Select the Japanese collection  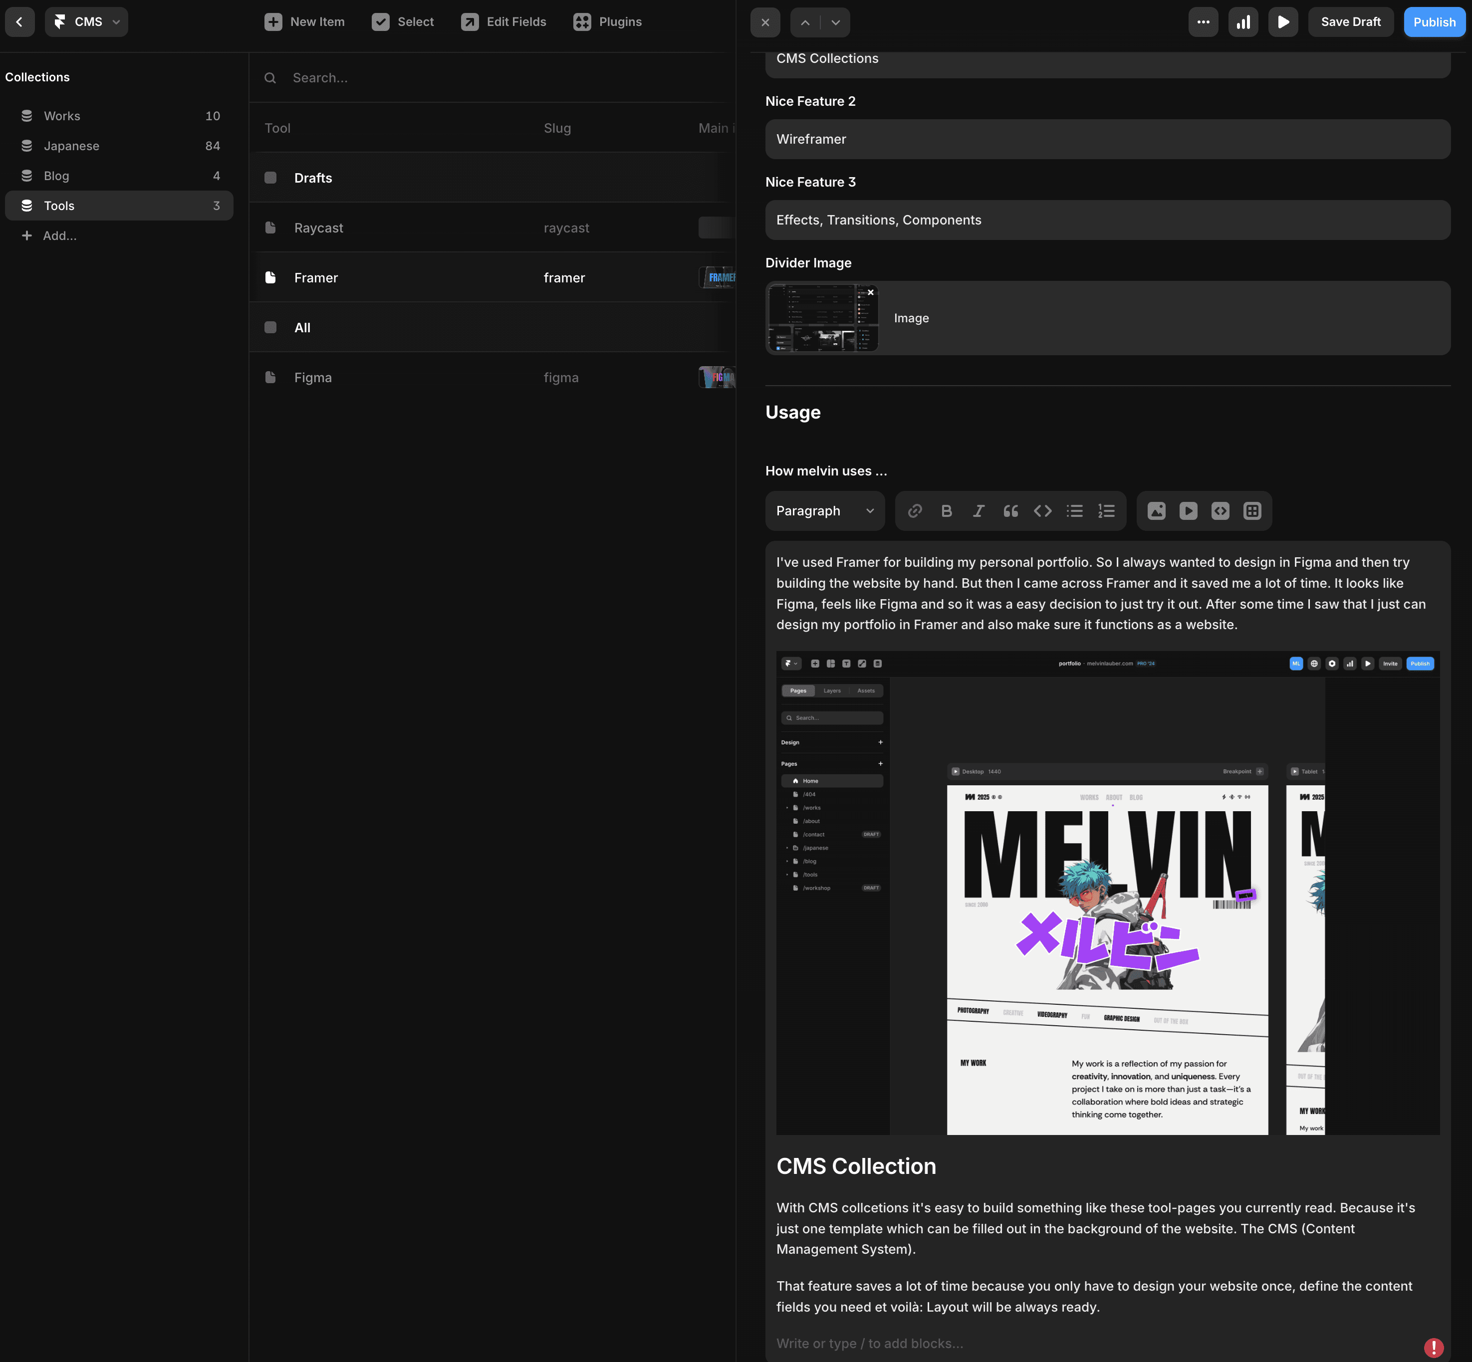71,146
